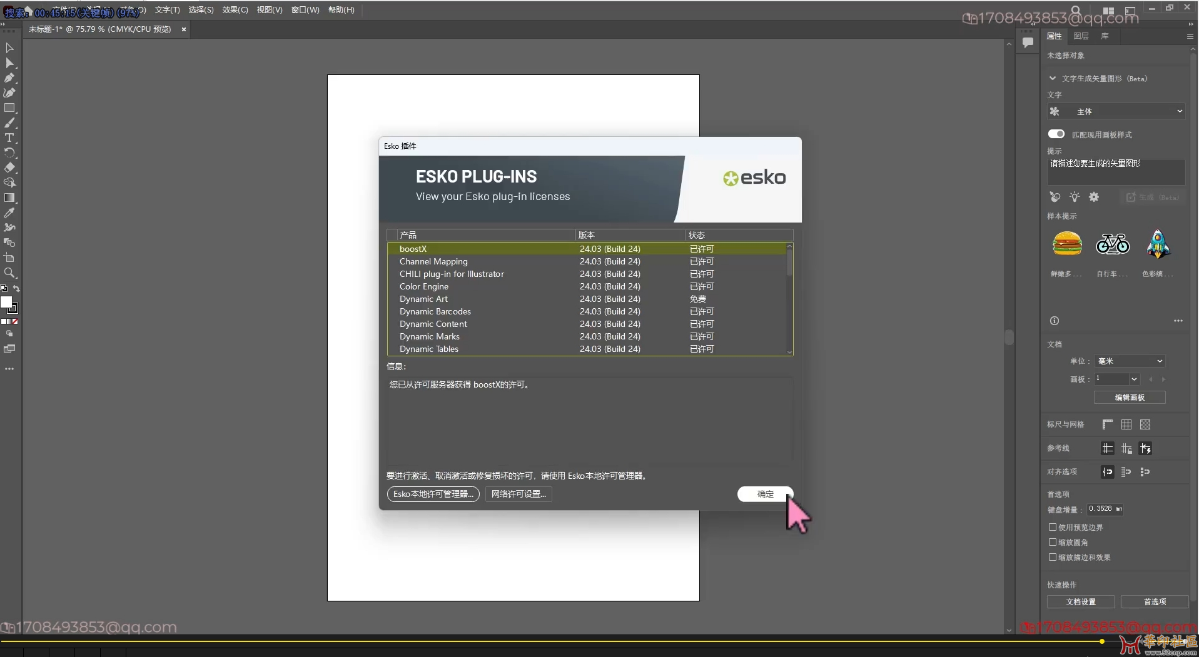Select the Type tool

point(9,138)
